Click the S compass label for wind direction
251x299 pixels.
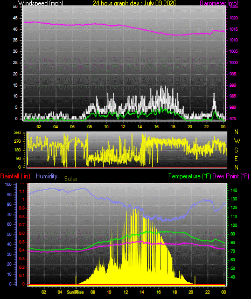(x=236, y=150)
